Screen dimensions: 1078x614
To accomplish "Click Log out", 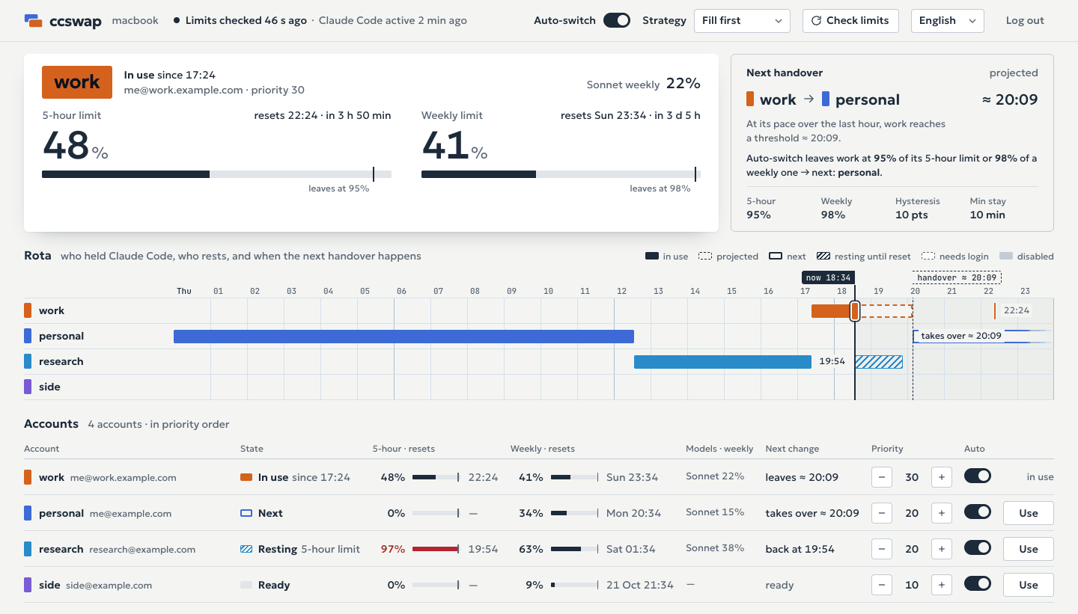I will point(1025,21).
